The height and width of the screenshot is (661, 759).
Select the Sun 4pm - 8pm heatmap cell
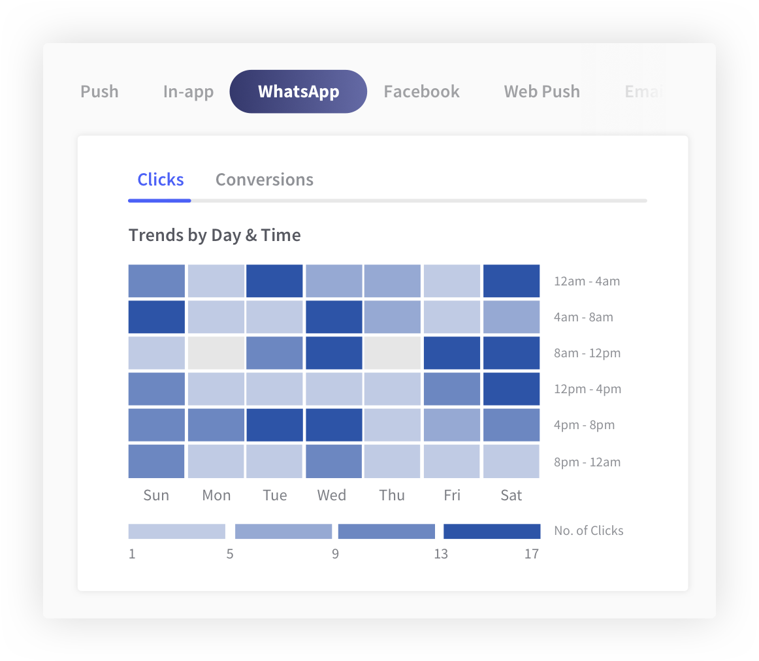coord(156,425)
